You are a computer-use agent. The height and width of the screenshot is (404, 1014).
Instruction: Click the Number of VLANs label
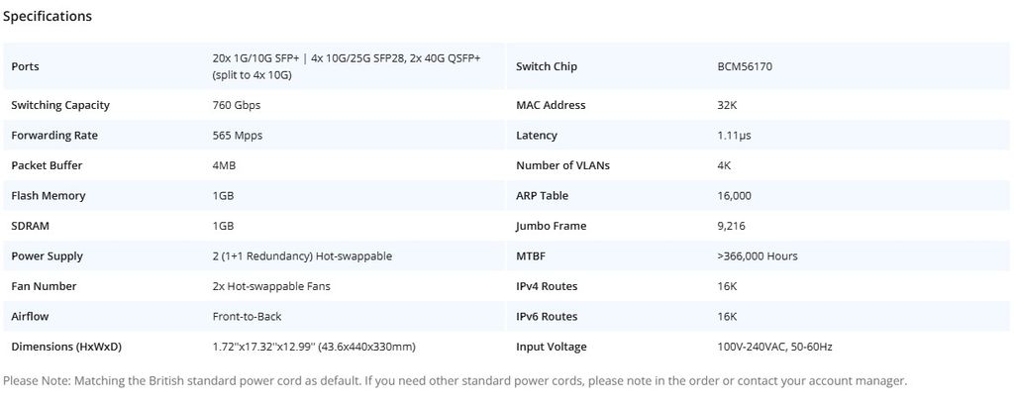[x=562, y=165]
